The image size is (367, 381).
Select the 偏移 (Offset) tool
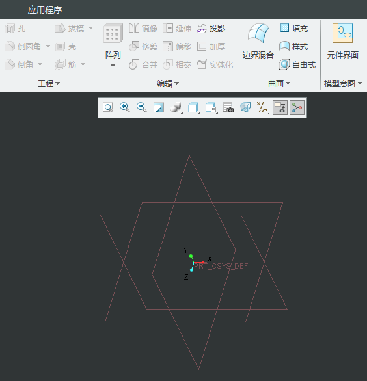177,46
